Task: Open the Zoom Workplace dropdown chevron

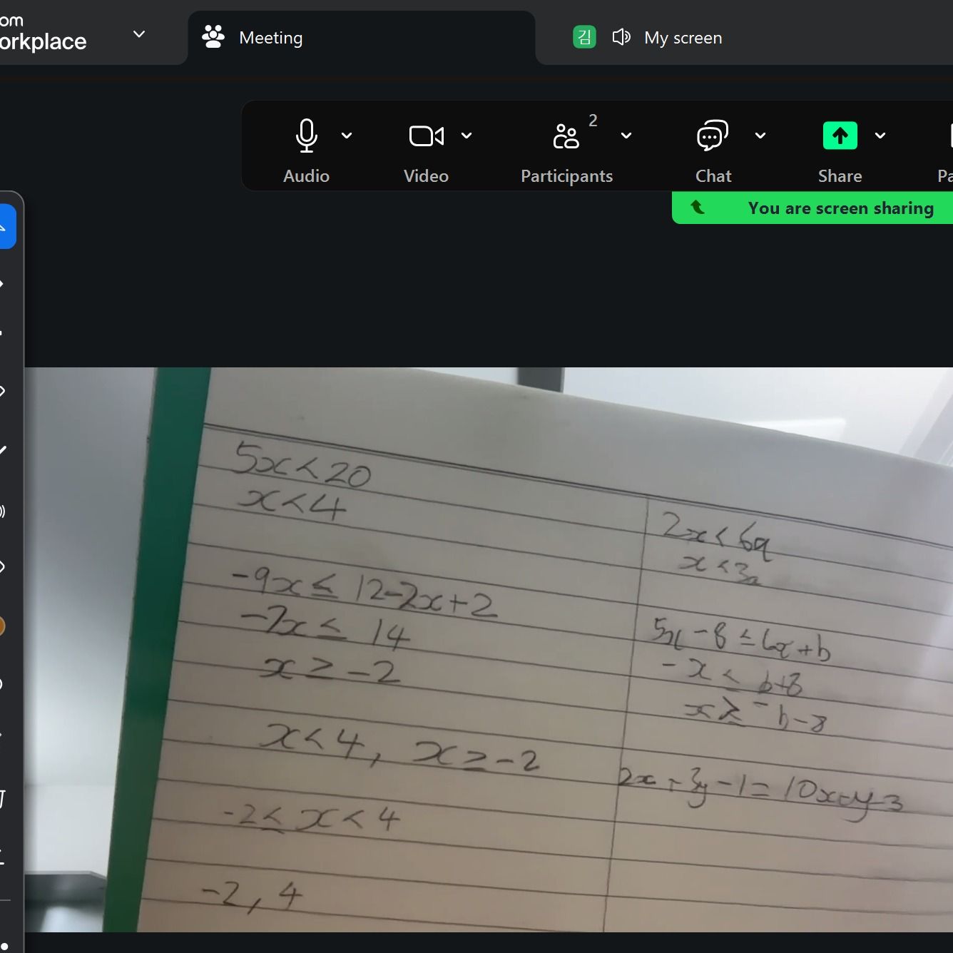Action: tap(139, 34)
